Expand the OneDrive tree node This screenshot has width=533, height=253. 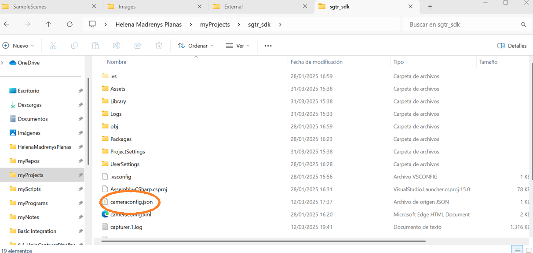[x=3, y=63]
